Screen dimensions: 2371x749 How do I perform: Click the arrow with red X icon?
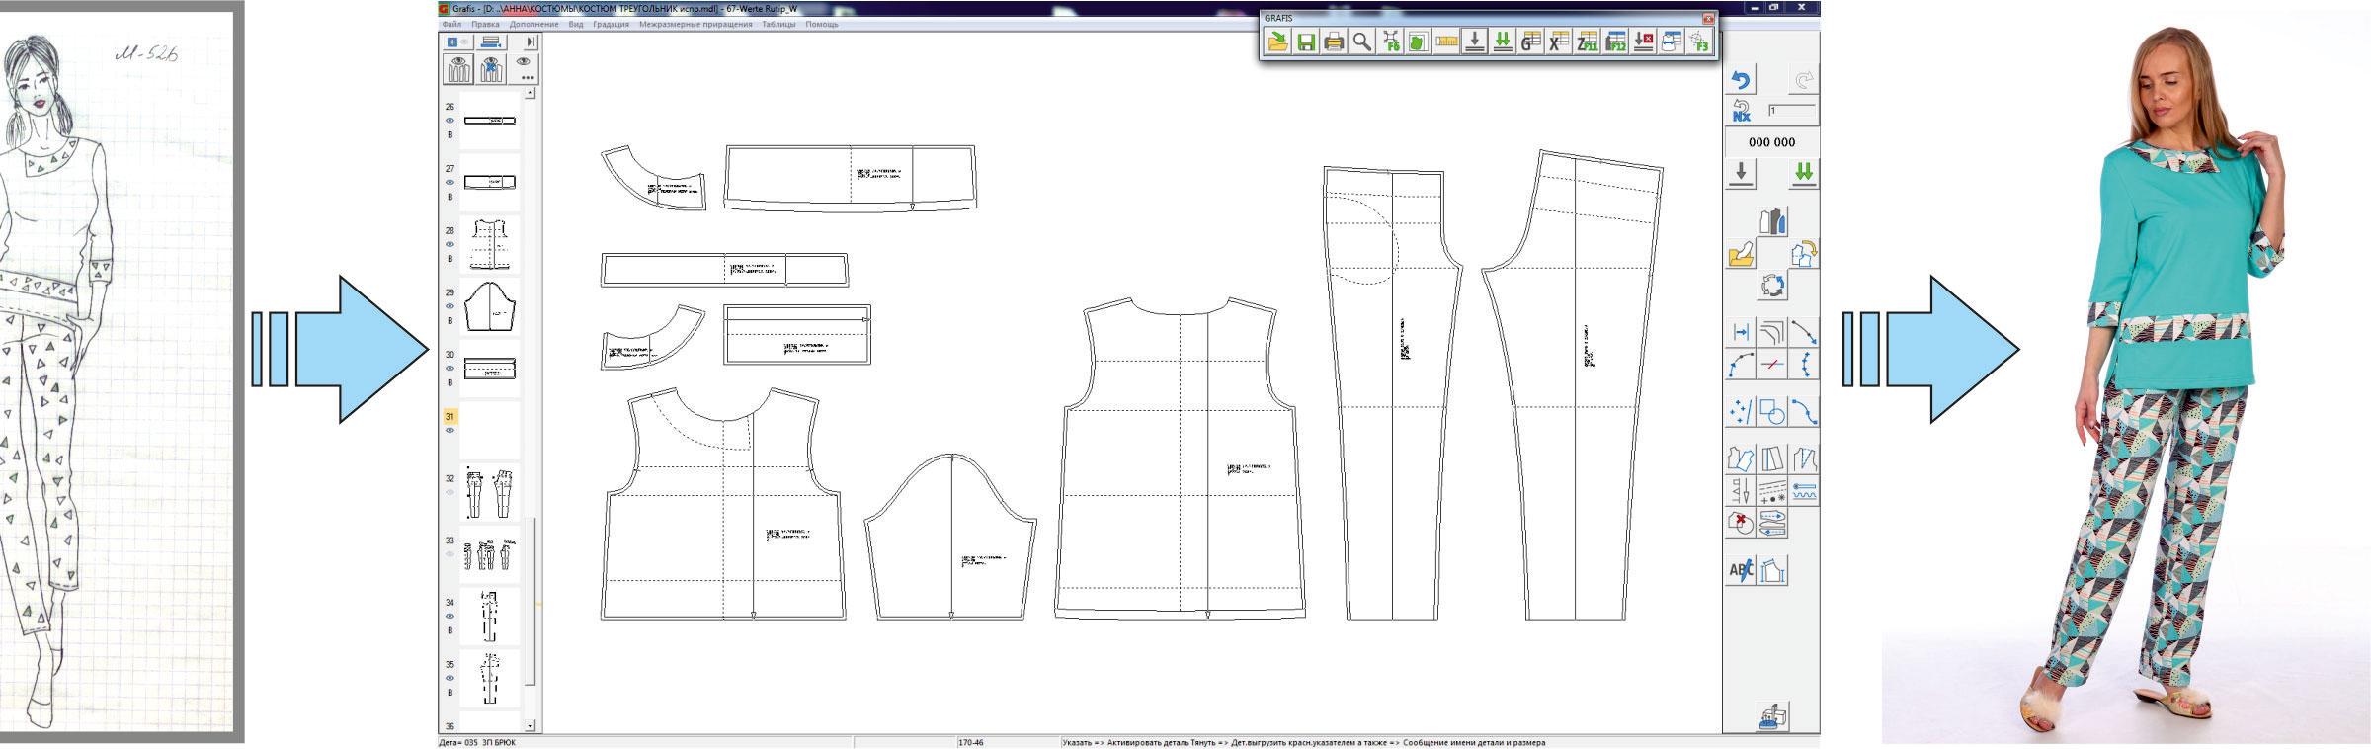(x=1644, y=42)
